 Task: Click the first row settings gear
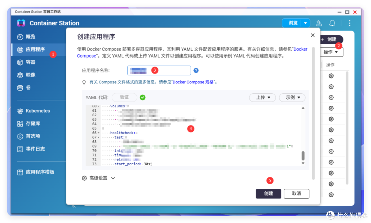(x=331, y=76)
